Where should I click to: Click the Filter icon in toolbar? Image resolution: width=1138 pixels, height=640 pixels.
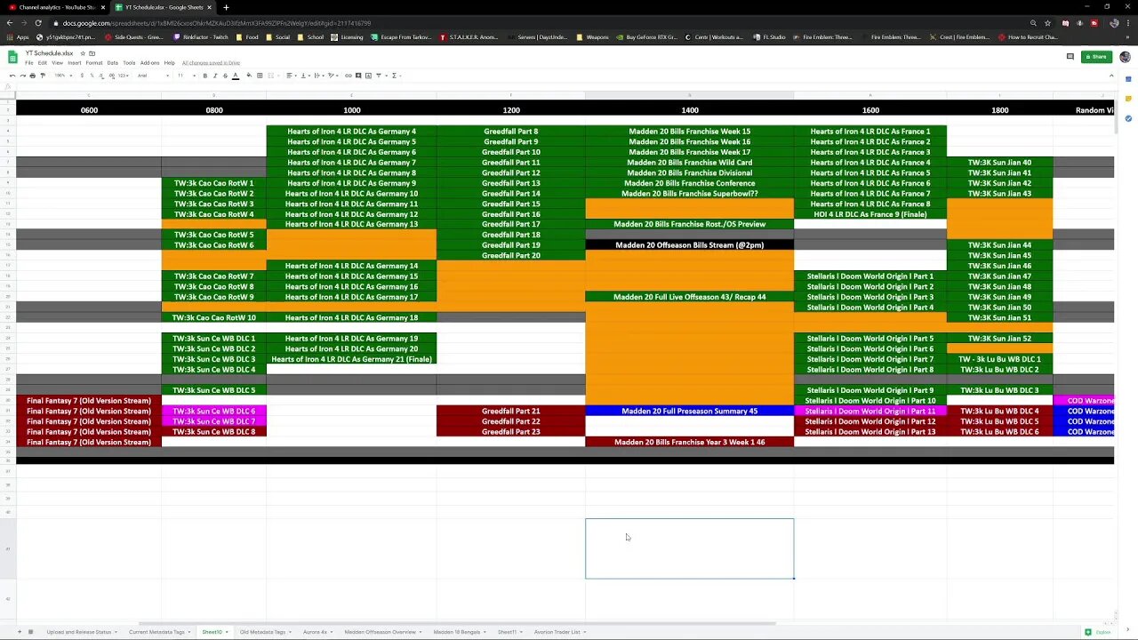pos(379,76)
